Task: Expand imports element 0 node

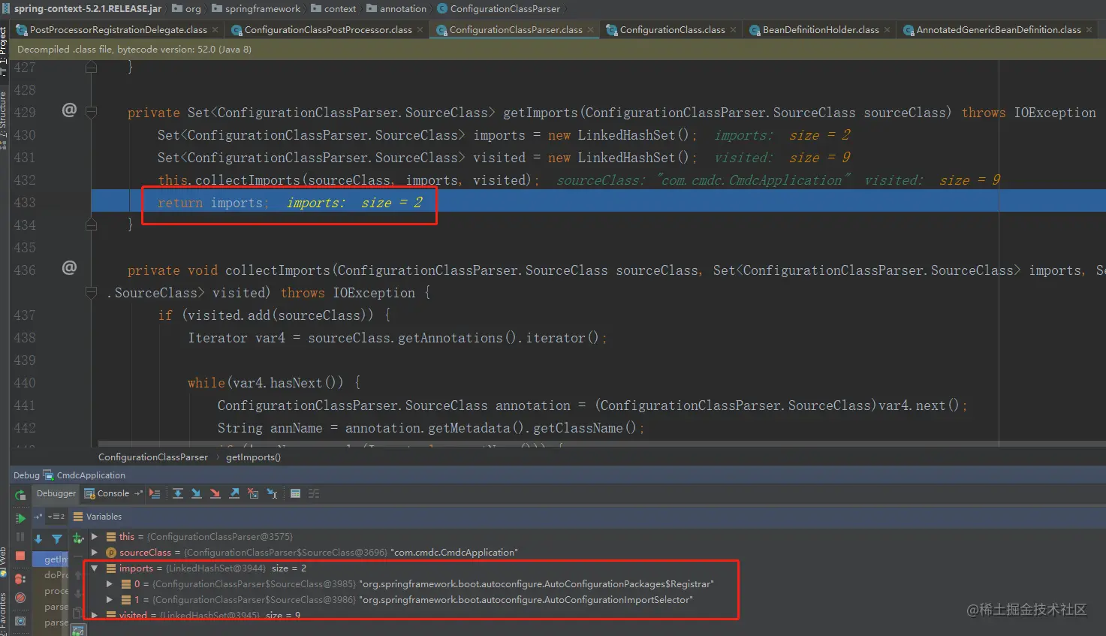Action: point(110,583)
